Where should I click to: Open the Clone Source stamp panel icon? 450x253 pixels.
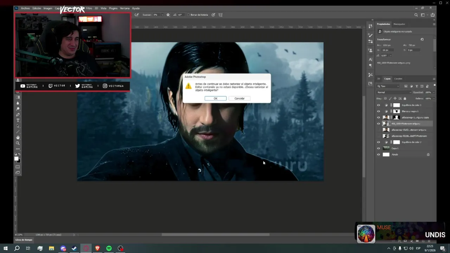click(370, 50)
